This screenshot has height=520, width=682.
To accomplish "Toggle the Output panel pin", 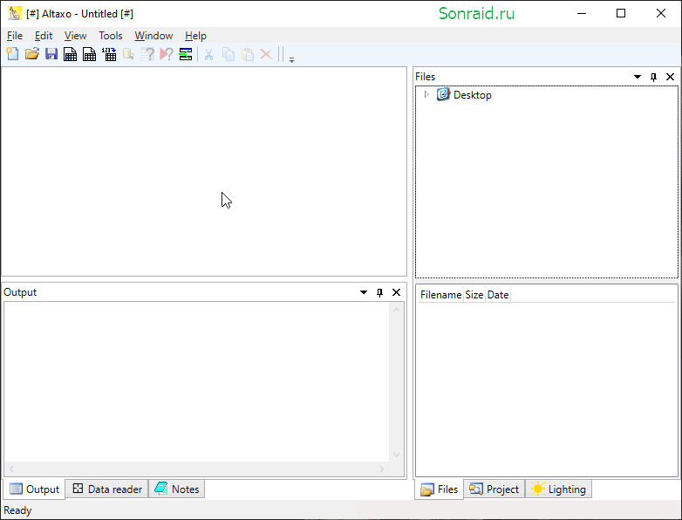I will [379, 292].
